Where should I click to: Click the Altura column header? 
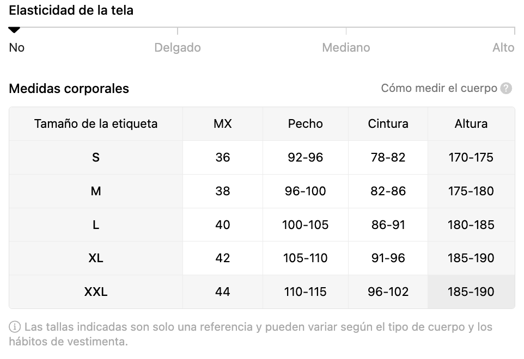point(471,124)
